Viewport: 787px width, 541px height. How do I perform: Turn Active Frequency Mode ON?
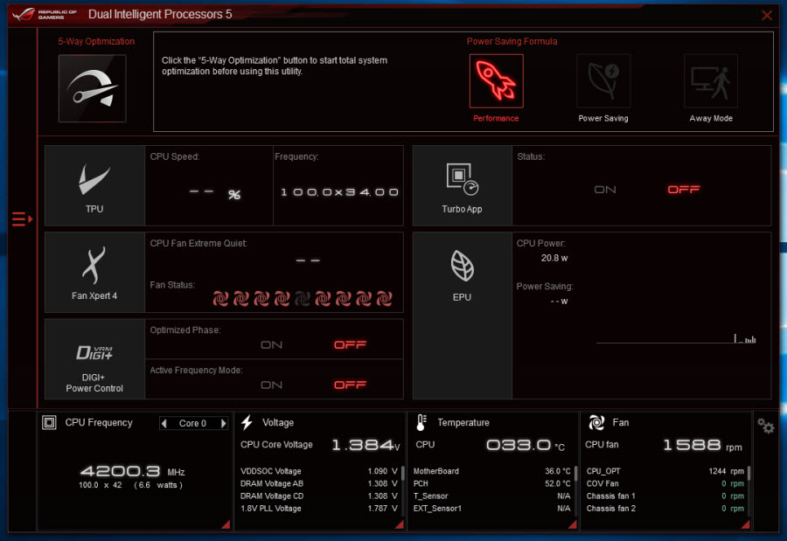pos(272,385)
